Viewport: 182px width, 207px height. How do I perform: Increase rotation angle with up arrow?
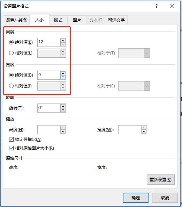[x=63, y=106]
